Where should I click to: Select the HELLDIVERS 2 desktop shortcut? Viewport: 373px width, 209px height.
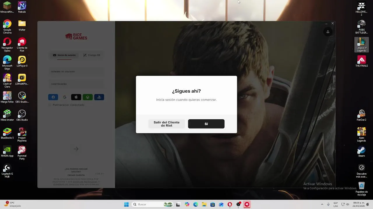(x=362, y=9)
